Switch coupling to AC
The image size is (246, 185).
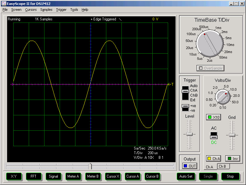click(214, 128)
